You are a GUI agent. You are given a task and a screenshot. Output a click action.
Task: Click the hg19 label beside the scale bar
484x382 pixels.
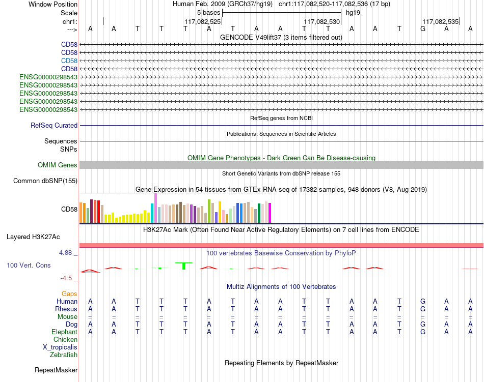[353, 13]
